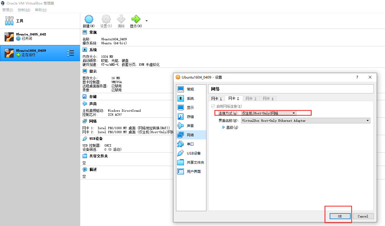Close the Ubuntu1604_0409 settings dialog
Viewport: 385px width, 226px height.
pos(370,77)
